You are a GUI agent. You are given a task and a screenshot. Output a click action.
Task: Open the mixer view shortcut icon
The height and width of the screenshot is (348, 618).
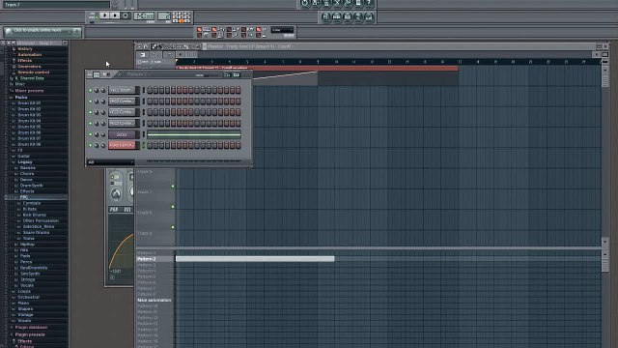point(368,17)
